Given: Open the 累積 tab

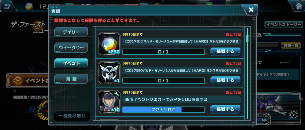Looking at the screenshot, I should coord(71,79).
